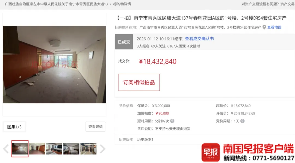Image resolution: width=295 pixels, height=163 pixels.
Task: Click 订阅相似拍品 button
Action: pyautogui.click(x=139, y=82)
